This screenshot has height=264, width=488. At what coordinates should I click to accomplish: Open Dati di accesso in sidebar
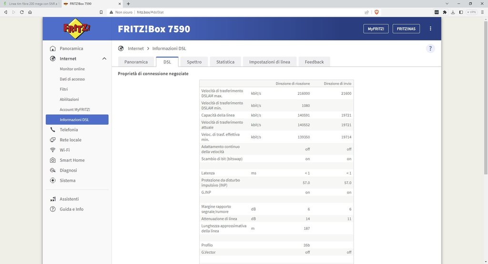(x=72, y=79)
